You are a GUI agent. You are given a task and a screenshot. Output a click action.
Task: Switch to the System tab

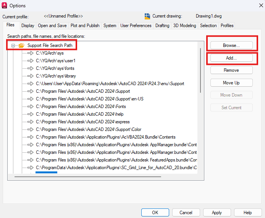click(x=110, y=26)
